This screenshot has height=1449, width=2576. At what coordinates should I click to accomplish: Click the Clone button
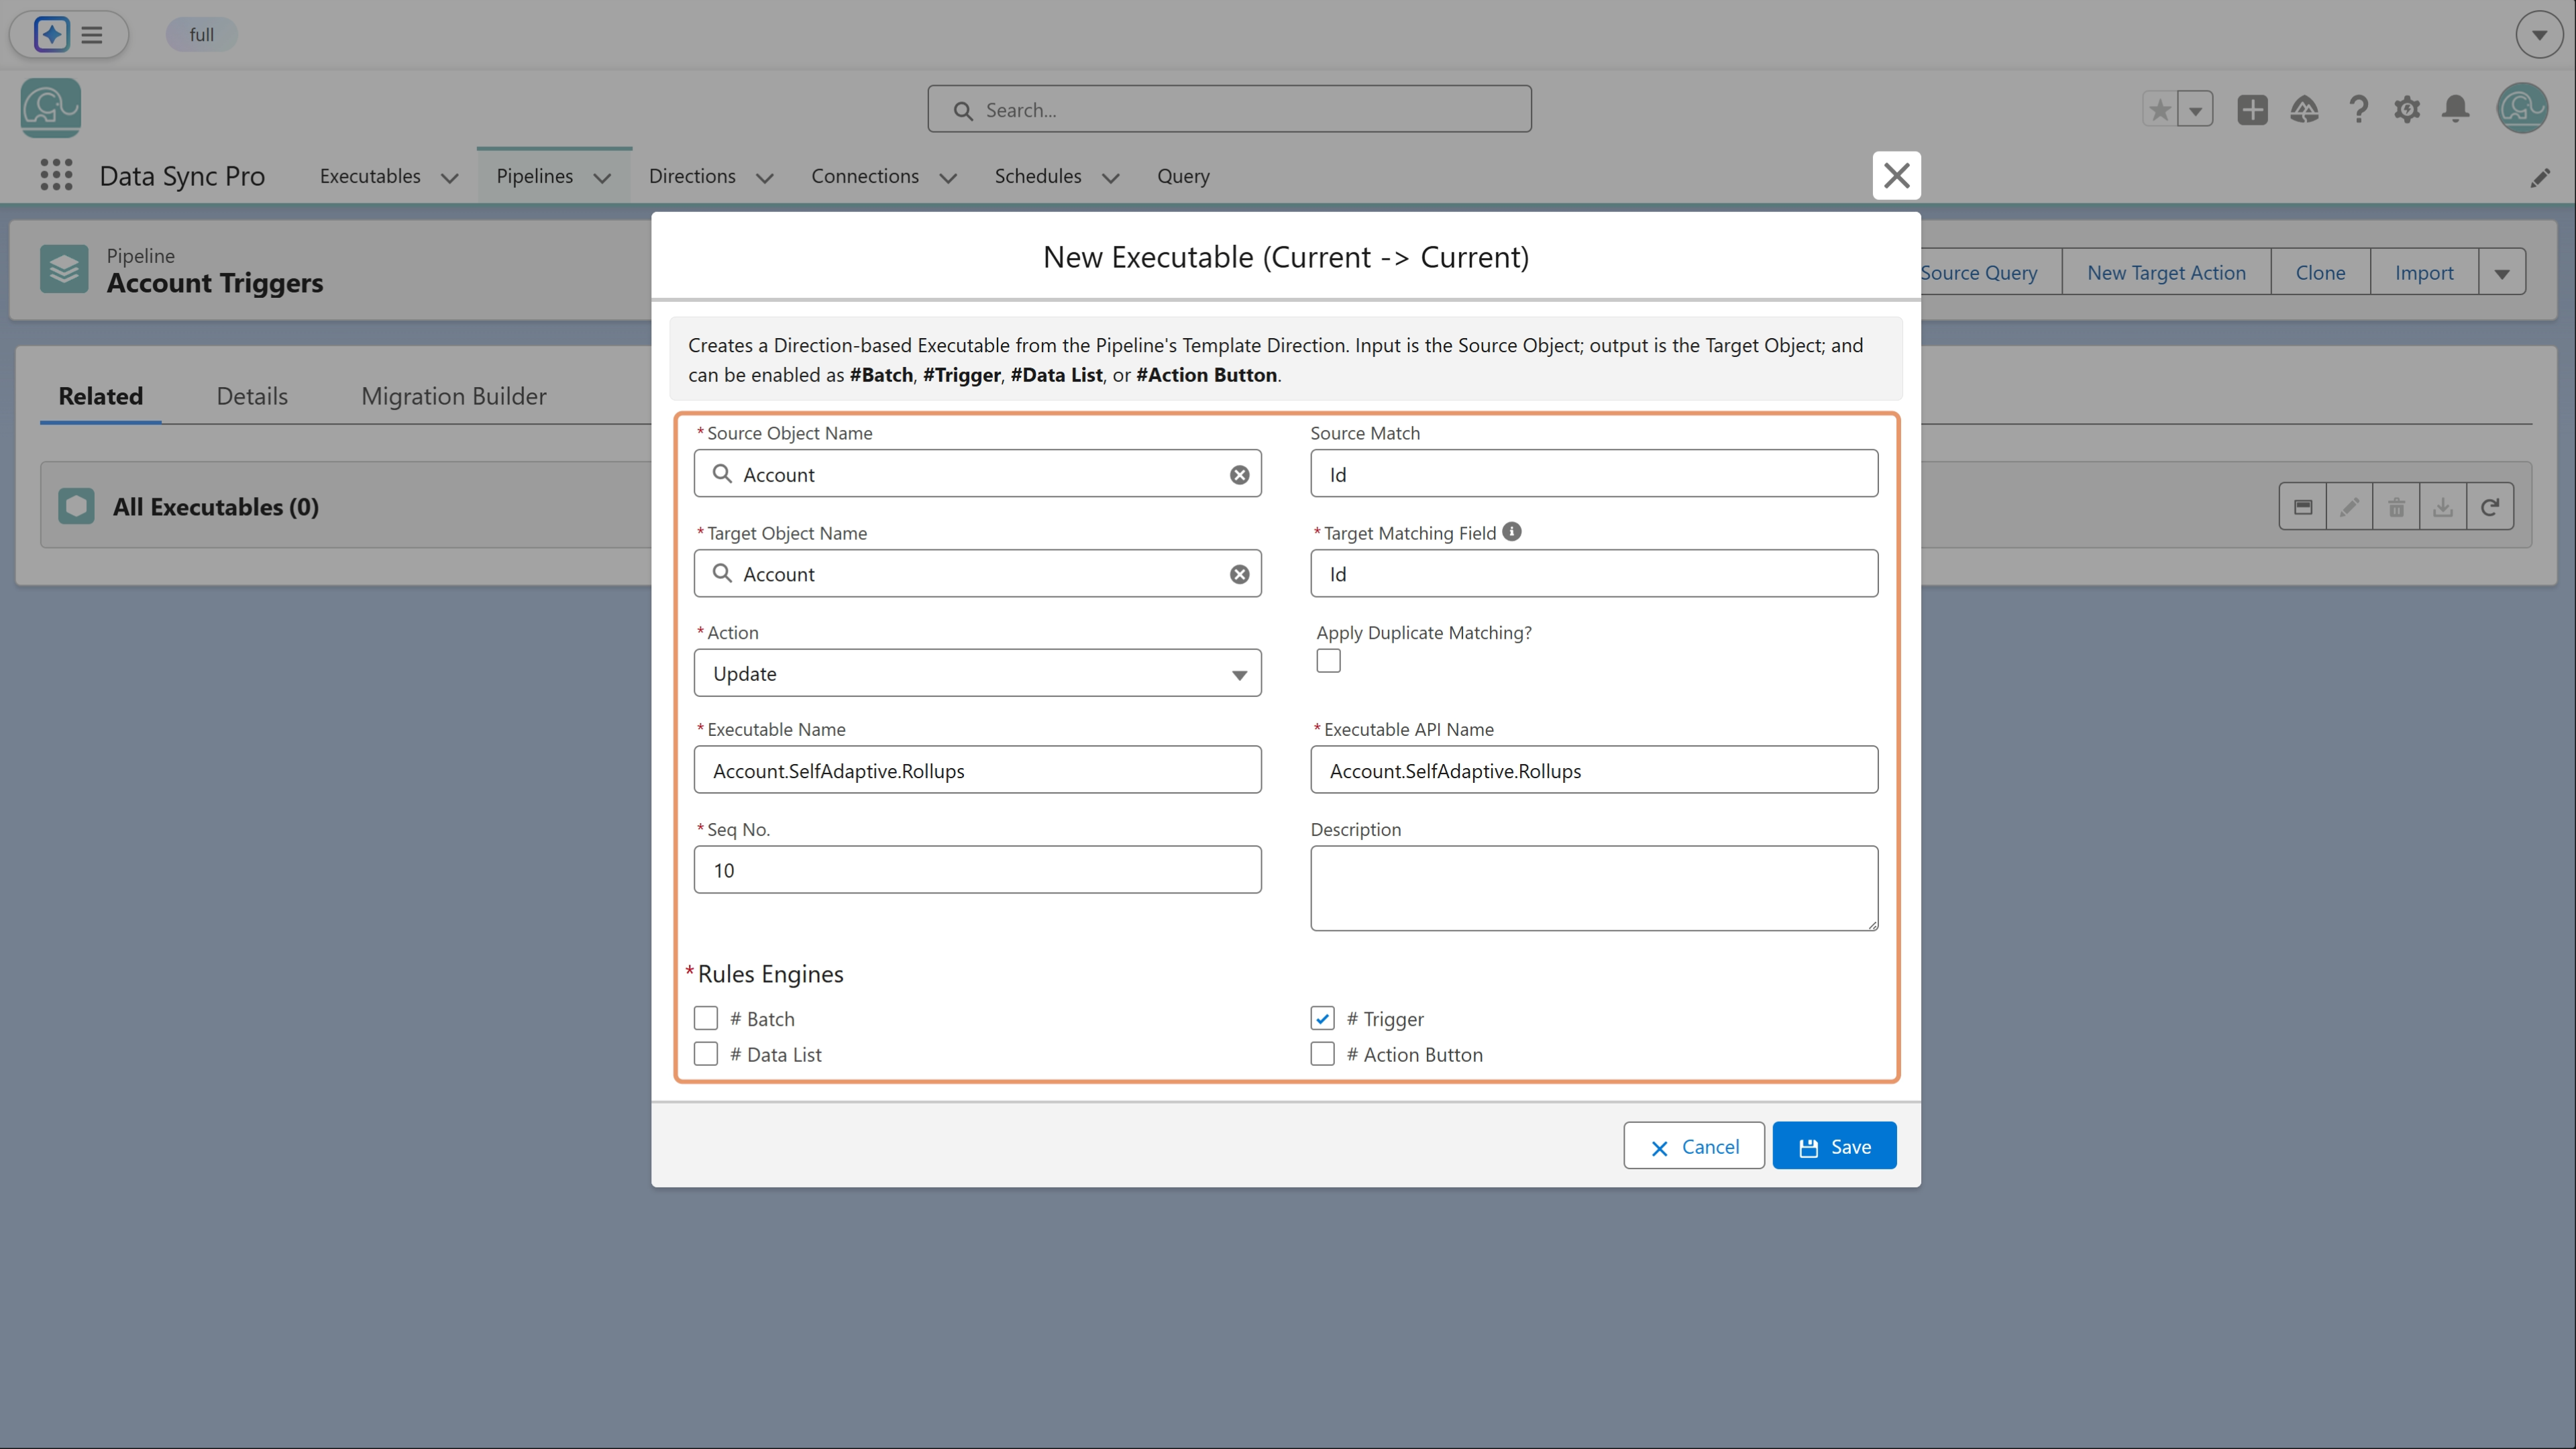[x=2320, y=272]
